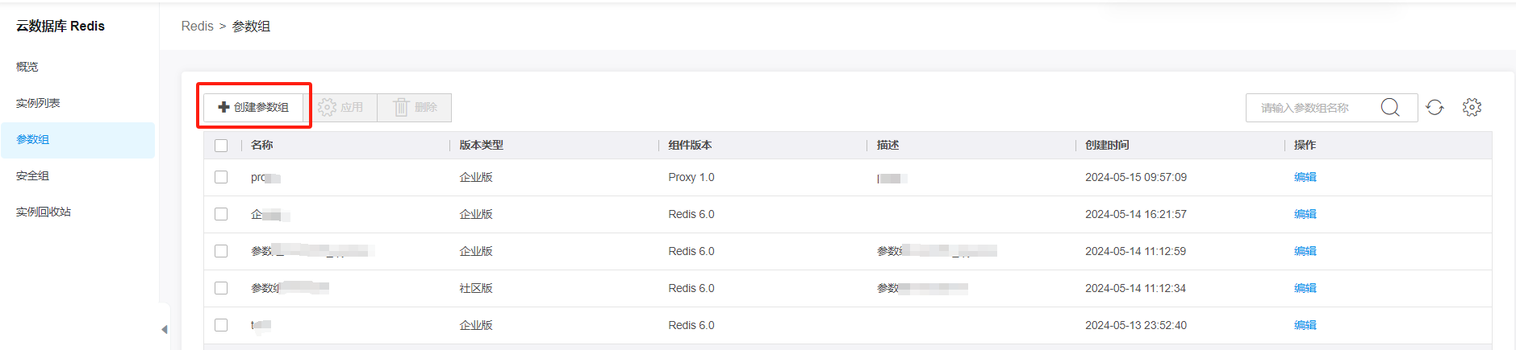Collapse the left sidebar arrow
The image size is (1516, 350).
[165, 329]
